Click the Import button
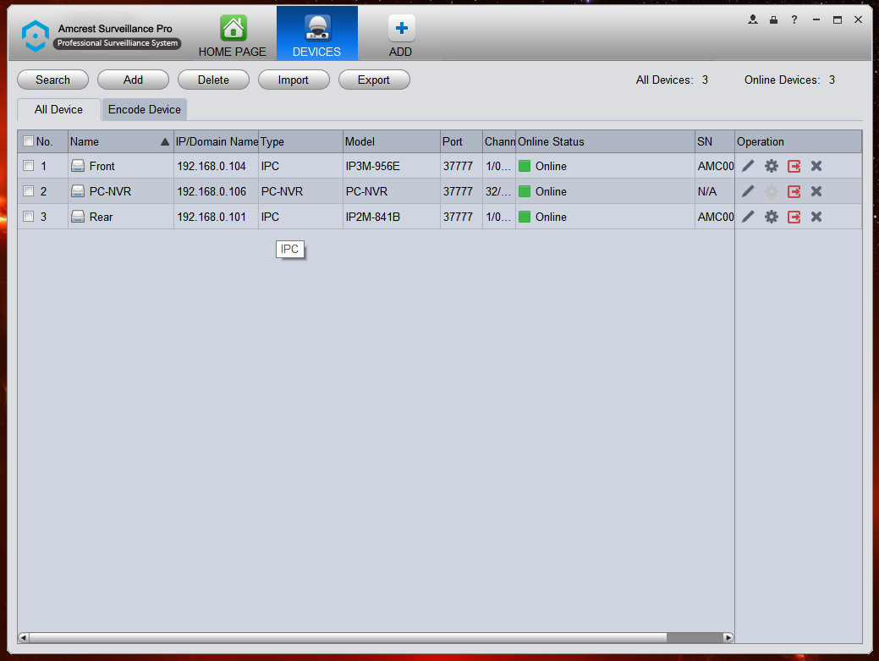879x661 pixels. [x=294, y=80]
